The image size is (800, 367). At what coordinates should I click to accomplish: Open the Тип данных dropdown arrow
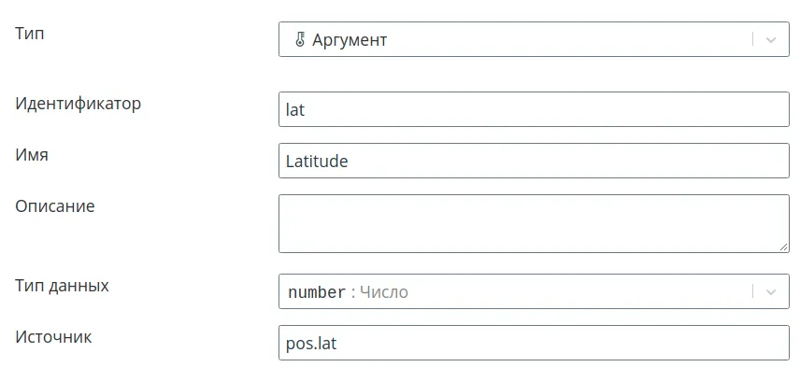(771, 292)
